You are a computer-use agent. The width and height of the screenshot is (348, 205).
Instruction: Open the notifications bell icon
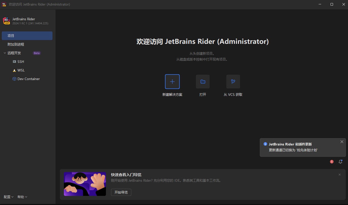pyautogui.click(x=340, y=162)
